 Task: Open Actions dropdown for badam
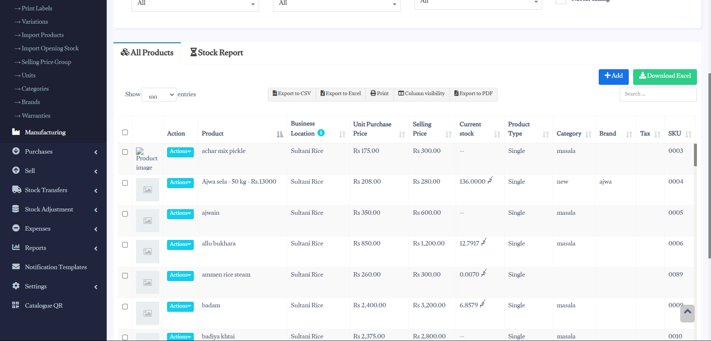tap(180, 307)
